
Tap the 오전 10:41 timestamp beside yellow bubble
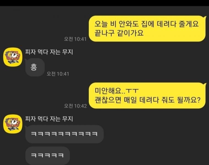tap(75, 39)
